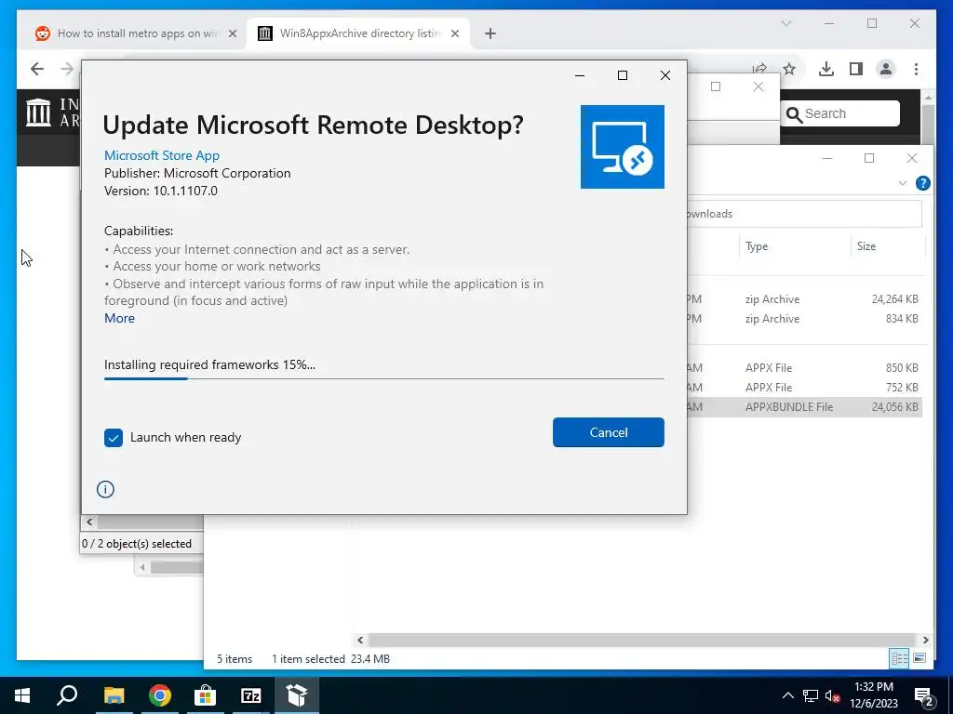Click the info icon in installer dialog
This screenshot has height=714, width=953.
point(105,489)
